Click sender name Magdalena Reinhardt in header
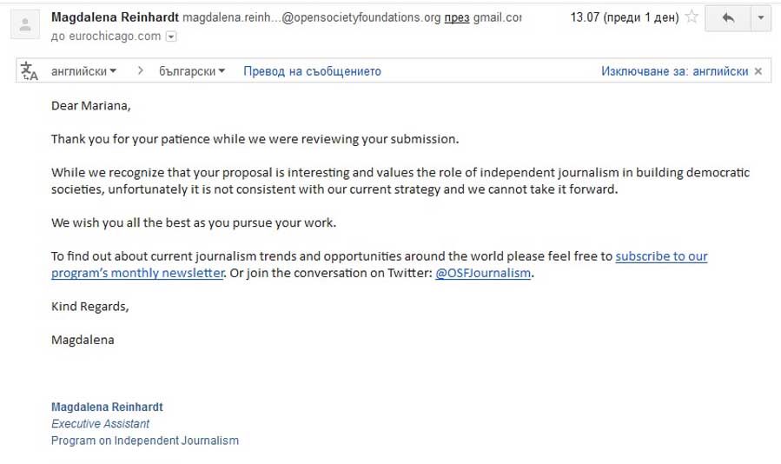Viewport: 781px width, 464px height. click(115, 17)
